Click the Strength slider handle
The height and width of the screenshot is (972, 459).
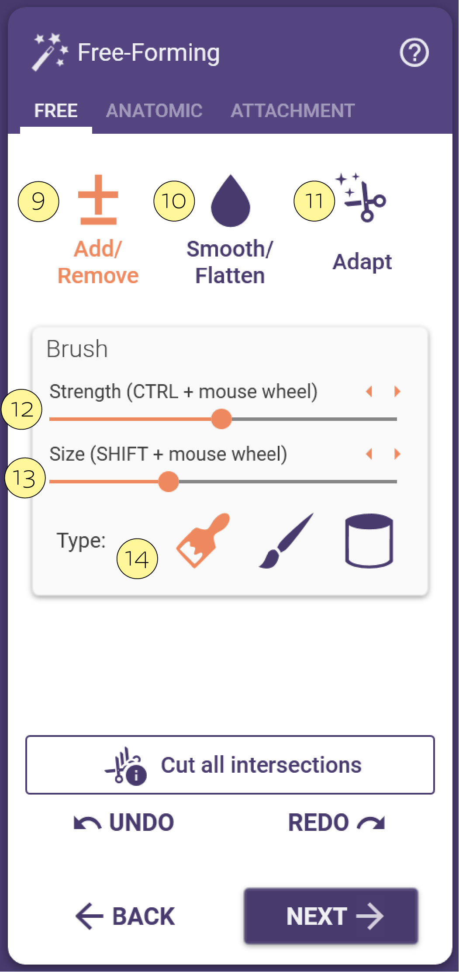click(x=221, y=419)
